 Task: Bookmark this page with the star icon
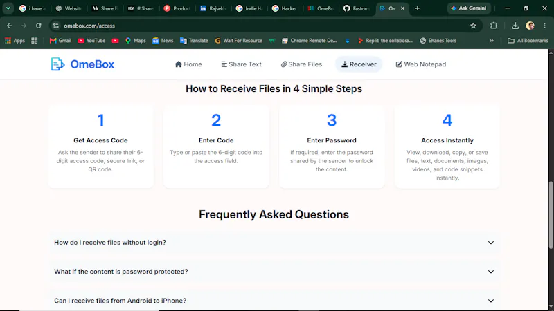tap(474, 26)
